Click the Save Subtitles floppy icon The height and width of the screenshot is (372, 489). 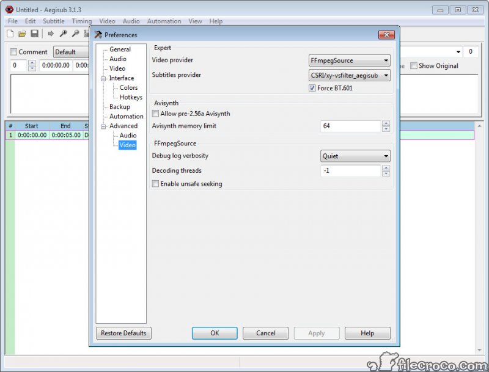[34, 34]
